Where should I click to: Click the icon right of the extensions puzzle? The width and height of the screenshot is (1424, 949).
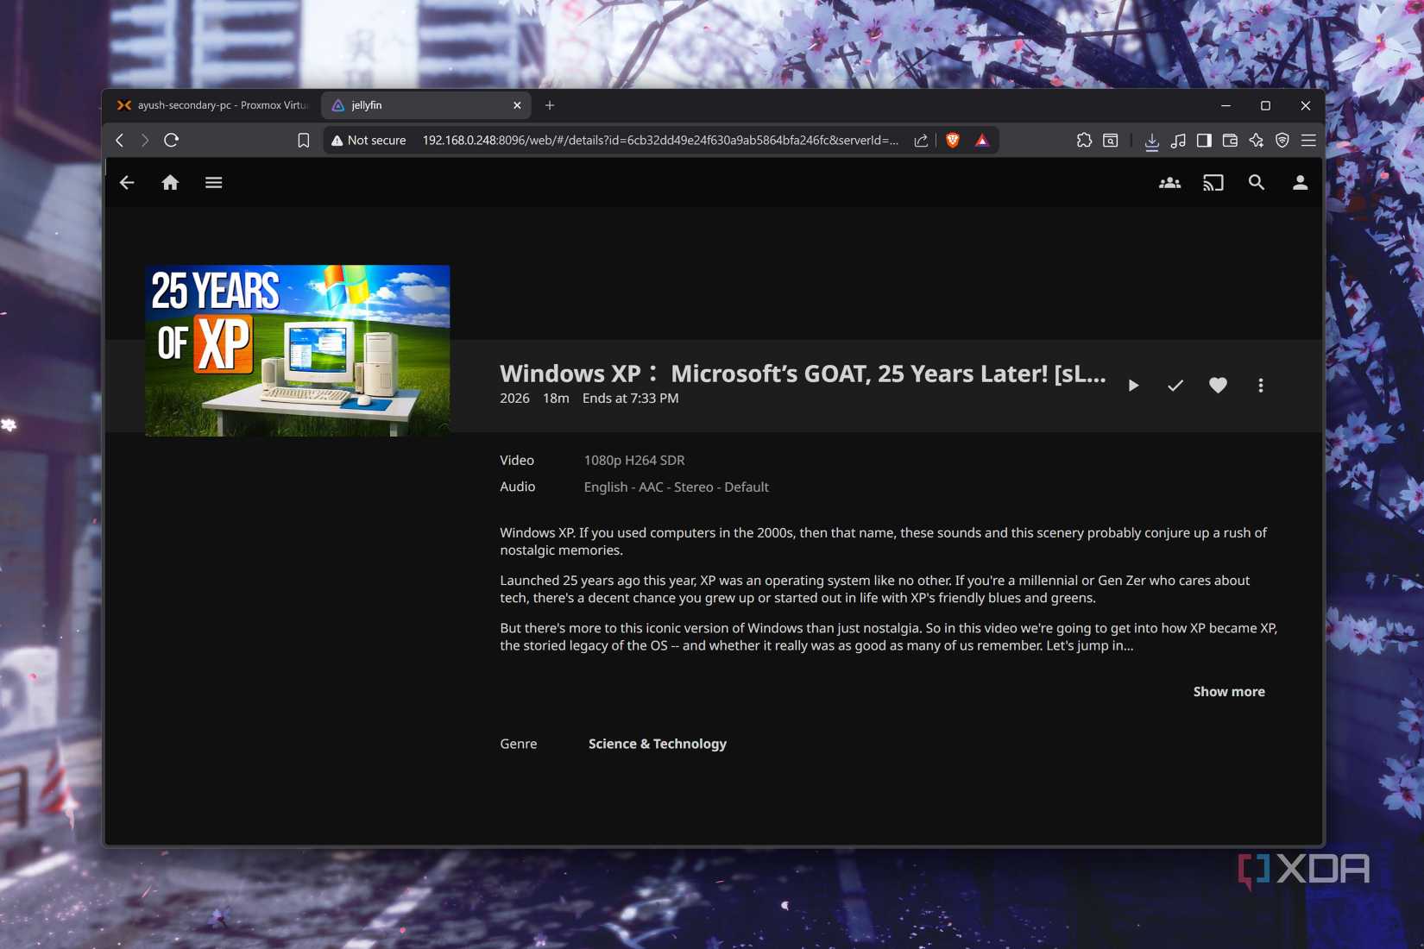[1111, 141]
